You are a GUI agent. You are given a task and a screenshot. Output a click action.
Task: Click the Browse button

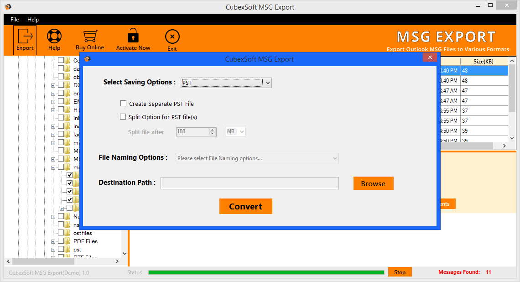click(374, 183)
